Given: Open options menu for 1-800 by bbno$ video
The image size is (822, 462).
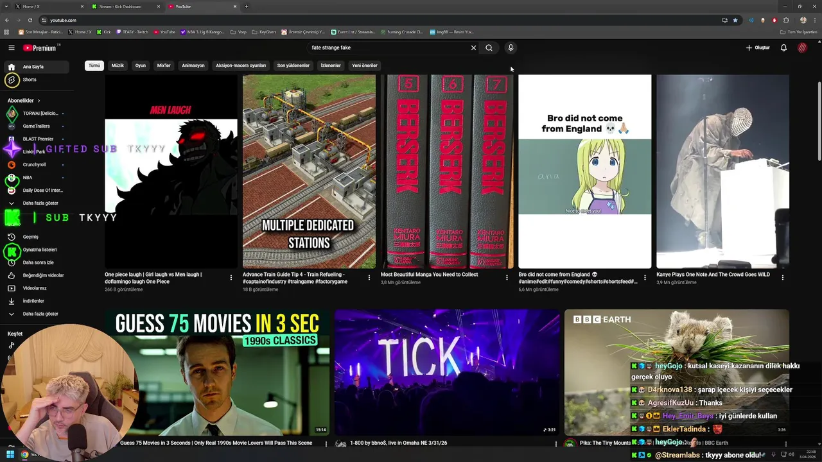Looking at the screenshot, I should (x=556, y=443).
